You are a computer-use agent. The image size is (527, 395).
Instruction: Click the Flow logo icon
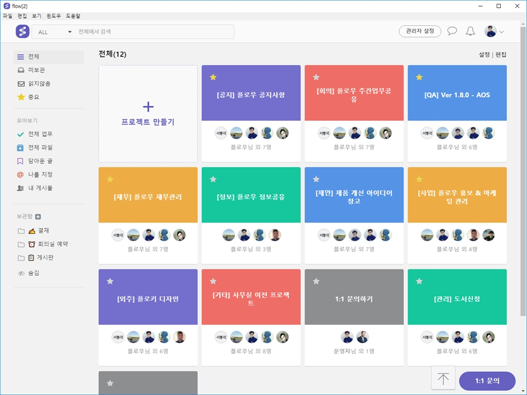23,31
